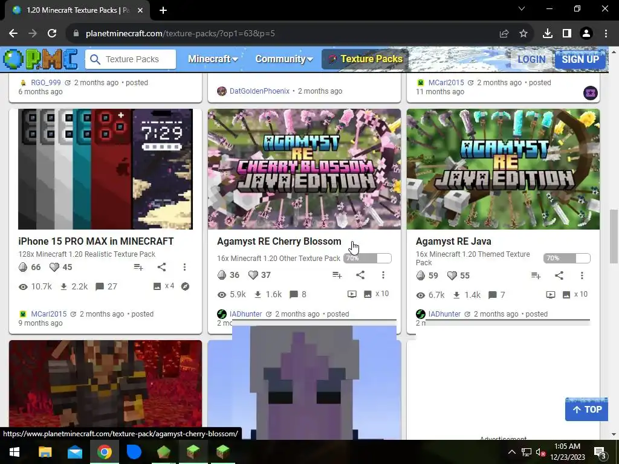Click 70% progress bar on Agamyst RE Java
Viewport: 619px width, 464px height.
(x=566, y=259)
